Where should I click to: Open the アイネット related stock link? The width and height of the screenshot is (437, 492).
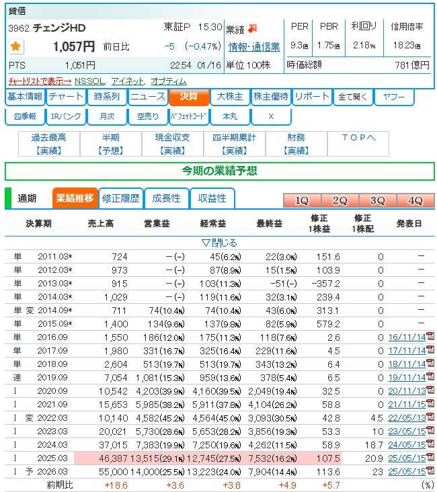point(127,81)
